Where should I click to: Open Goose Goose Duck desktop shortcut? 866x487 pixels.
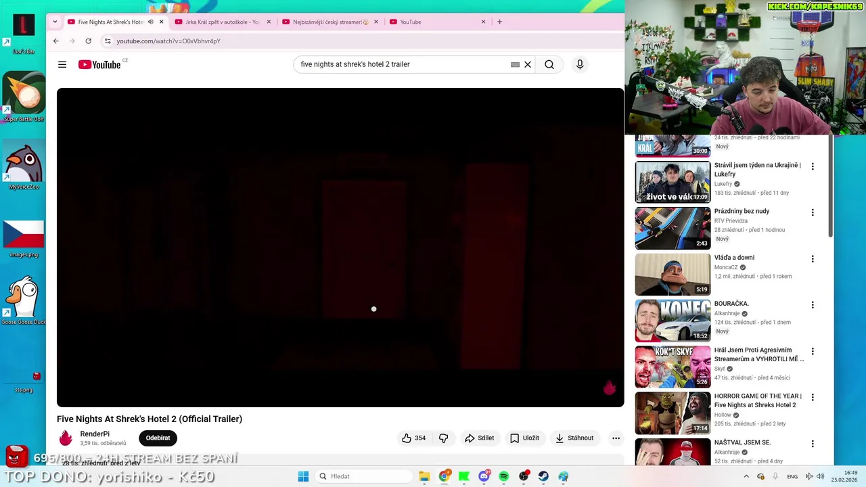pyautogui.click(x=24, y=300)
